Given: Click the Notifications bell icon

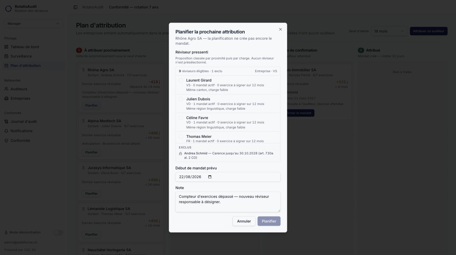Looking at the screenshot, I should 6,131.
